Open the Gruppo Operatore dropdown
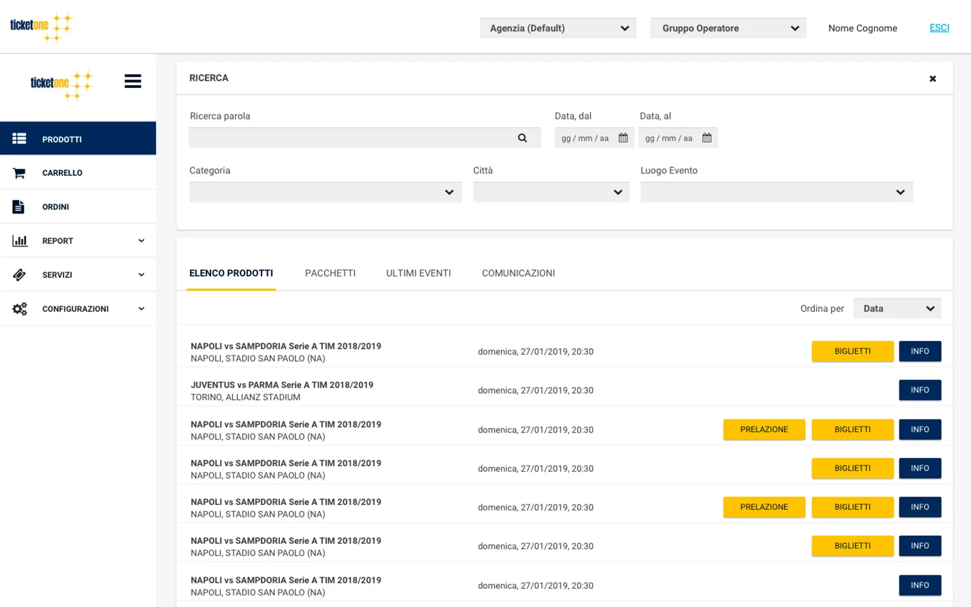The height and width of the screenshot is (607, 971). click(728, 28)
